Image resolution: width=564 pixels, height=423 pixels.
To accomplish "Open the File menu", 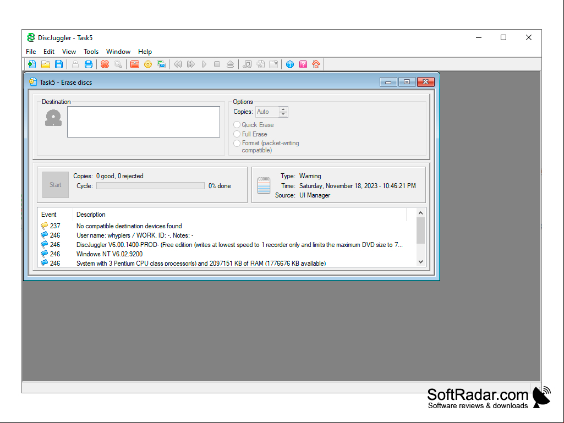I will (x=31, y=52).
